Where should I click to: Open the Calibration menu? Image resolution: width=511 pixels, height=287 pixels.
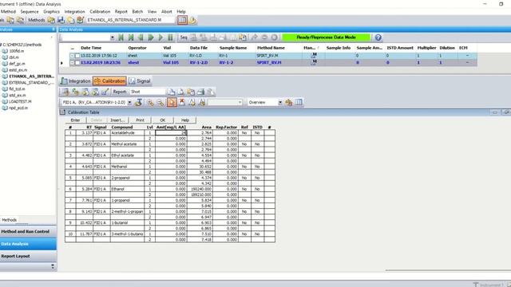tap(100, 11)
